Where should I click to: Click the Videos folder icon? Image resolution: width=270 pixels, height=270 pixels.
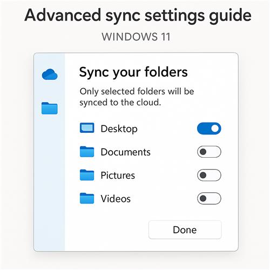point(87,198)
